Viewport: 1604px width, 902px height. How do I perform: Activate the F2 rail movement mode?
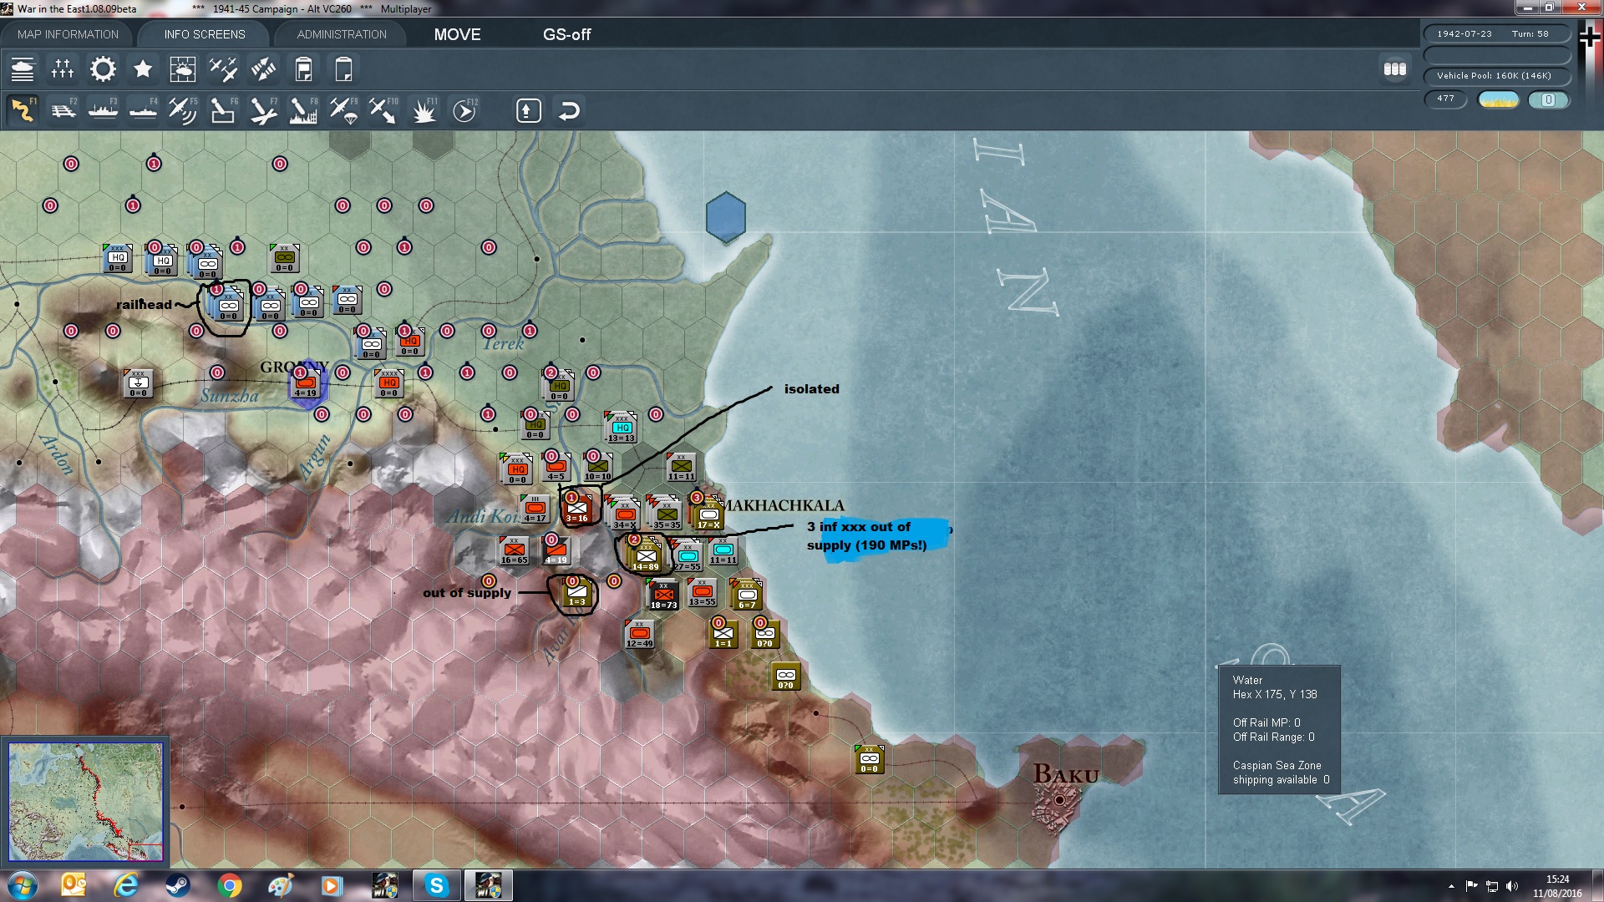click(x=63, y=110)
